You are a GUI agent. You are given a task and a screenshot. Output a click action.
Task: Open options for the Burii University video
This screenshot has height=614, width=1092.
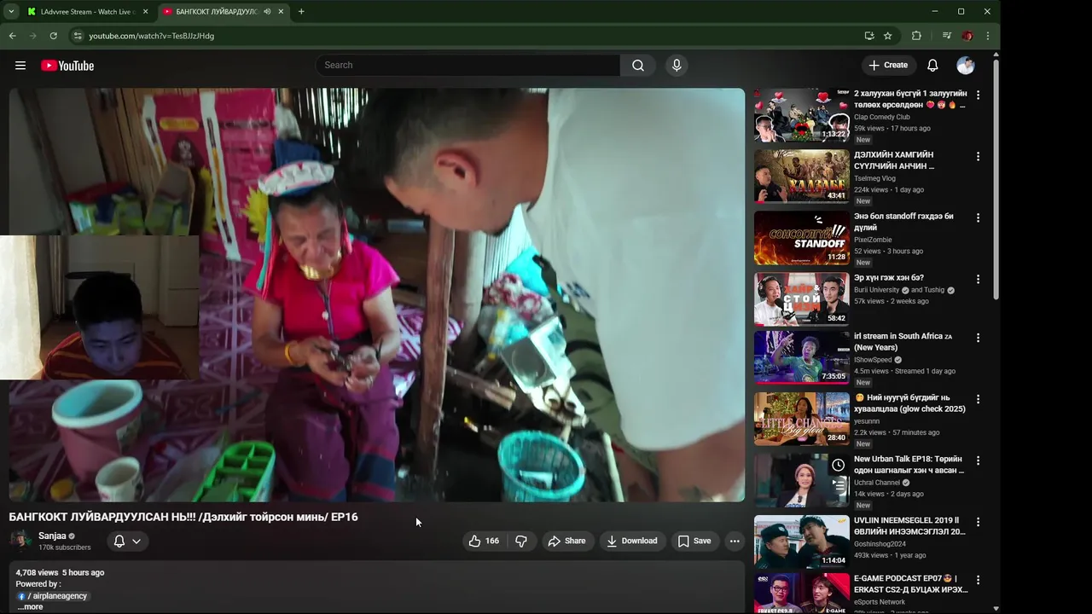point(978,279)
